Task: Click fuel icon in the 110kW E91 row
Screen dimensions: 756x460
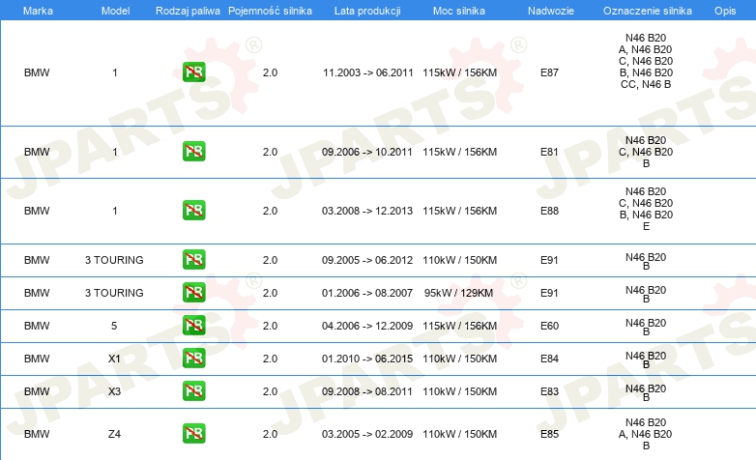Action: 193,259
